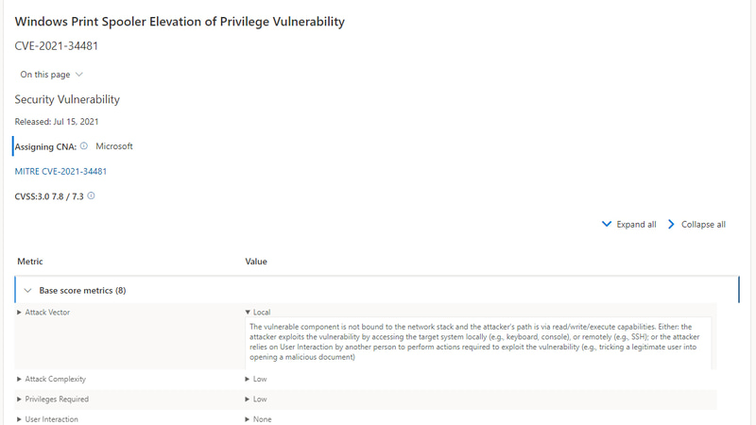Click the Windows Print Spooler vulnerability title
Image resolution: width=756 pixels, height=425 pixels.
click(180, 22)
